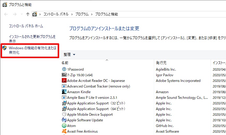The width and height of the screenshot is (226, 135).
Task: Click the Atom editor icon
Action: pos(64,126)
